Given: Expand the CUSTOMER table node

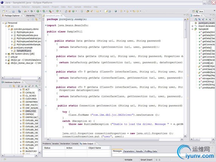Looking at the screenshot, I should (21, 99).
